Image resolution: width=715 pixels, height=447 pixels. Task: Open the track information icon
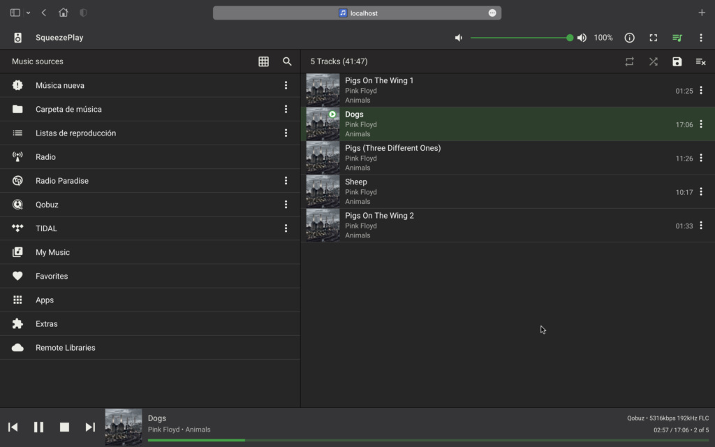[x=629, y=38]
